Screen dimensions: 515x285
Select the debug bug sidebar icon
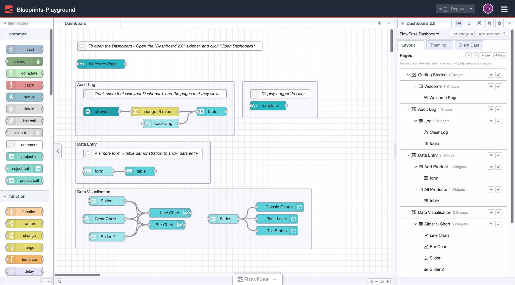click(x=489, y=23)
